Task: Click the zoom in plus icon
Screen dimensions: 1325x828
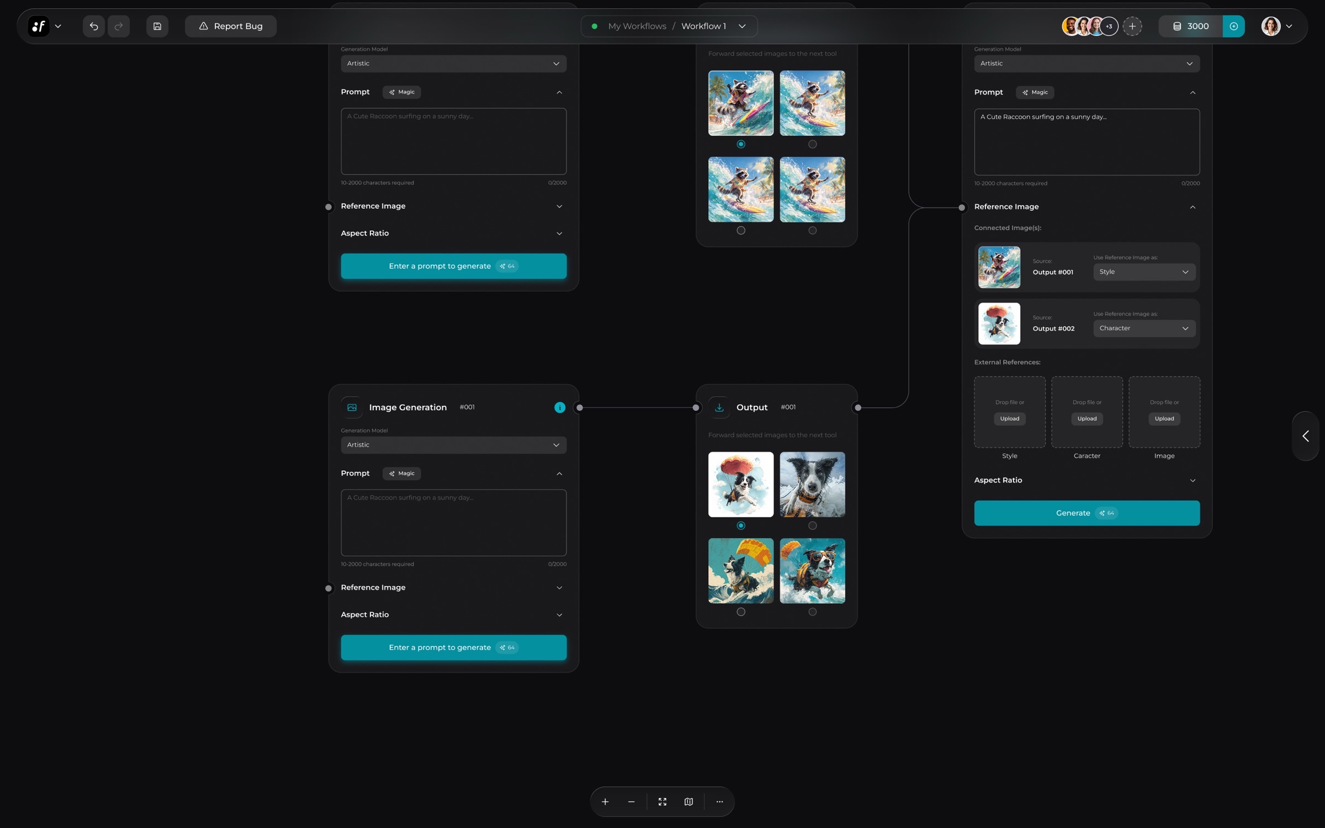Action: coord(605,802)
